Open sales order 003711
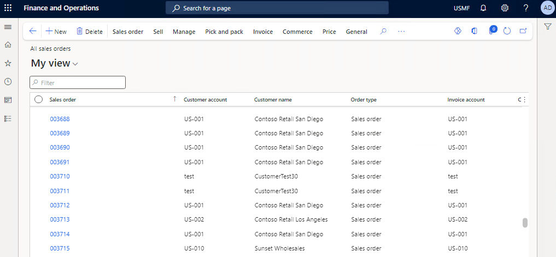This screenshot has height=257, width=556. (x=60, y=191)
